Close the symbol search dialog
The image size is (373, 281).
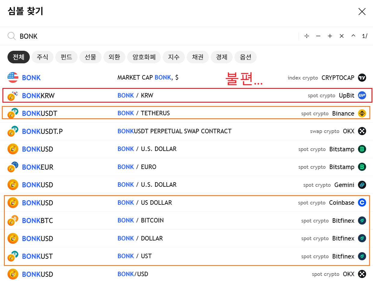(x=362, y=12)
